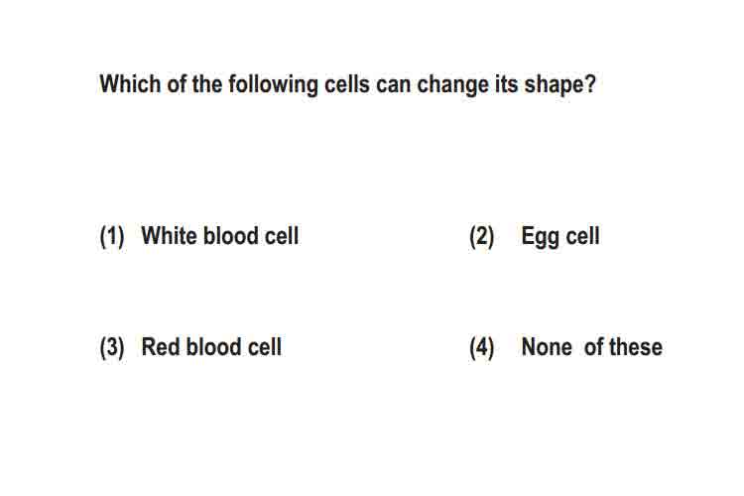Click the word 'blood' in option three

click(x=214, y=347)
